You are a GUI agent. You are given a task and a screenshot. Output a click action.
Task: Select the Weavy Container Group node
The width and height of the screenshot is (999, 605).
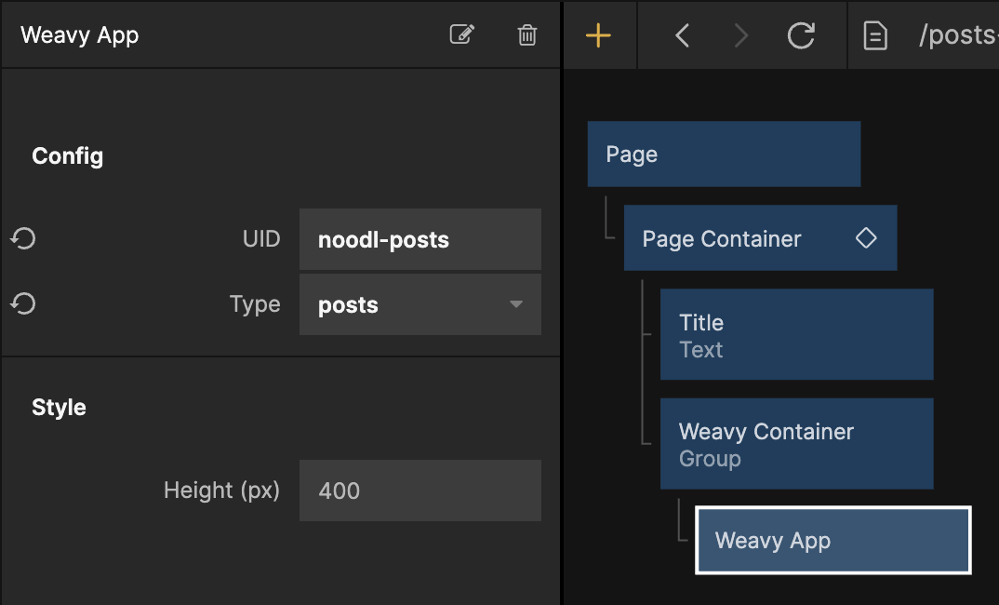795,444
